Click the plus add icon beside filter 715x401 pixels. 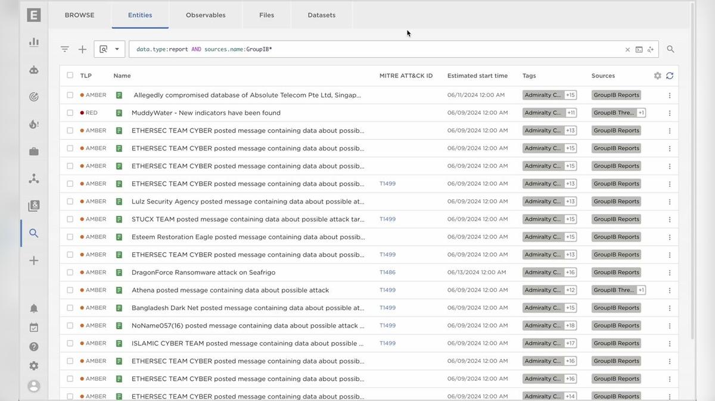coord(82,49)
